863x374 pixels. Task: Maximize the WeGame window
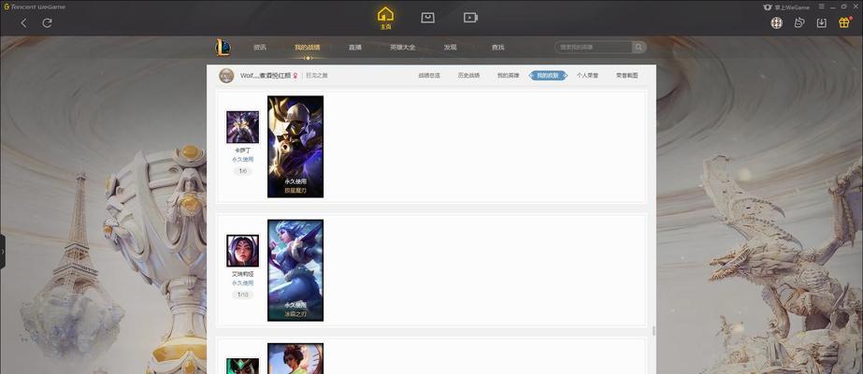(x=844, y=7)
